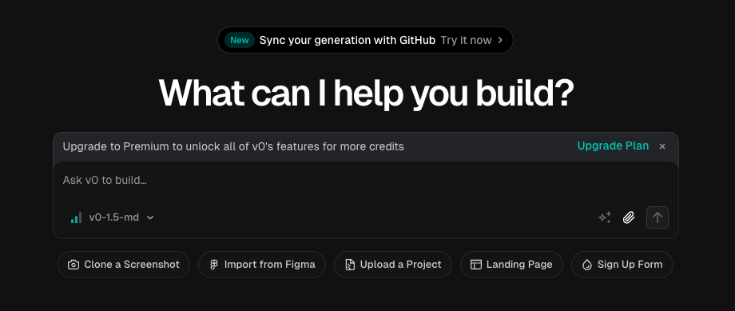
Task: Click the send arrow submit button
Action: coord(658,217)
